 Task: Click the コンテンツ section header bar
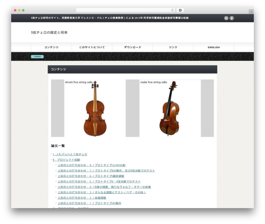coord(132,69)
